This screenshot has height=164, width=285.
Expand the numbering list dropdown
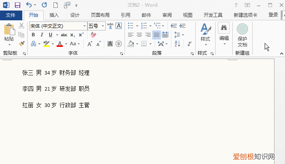pos(150,26)
